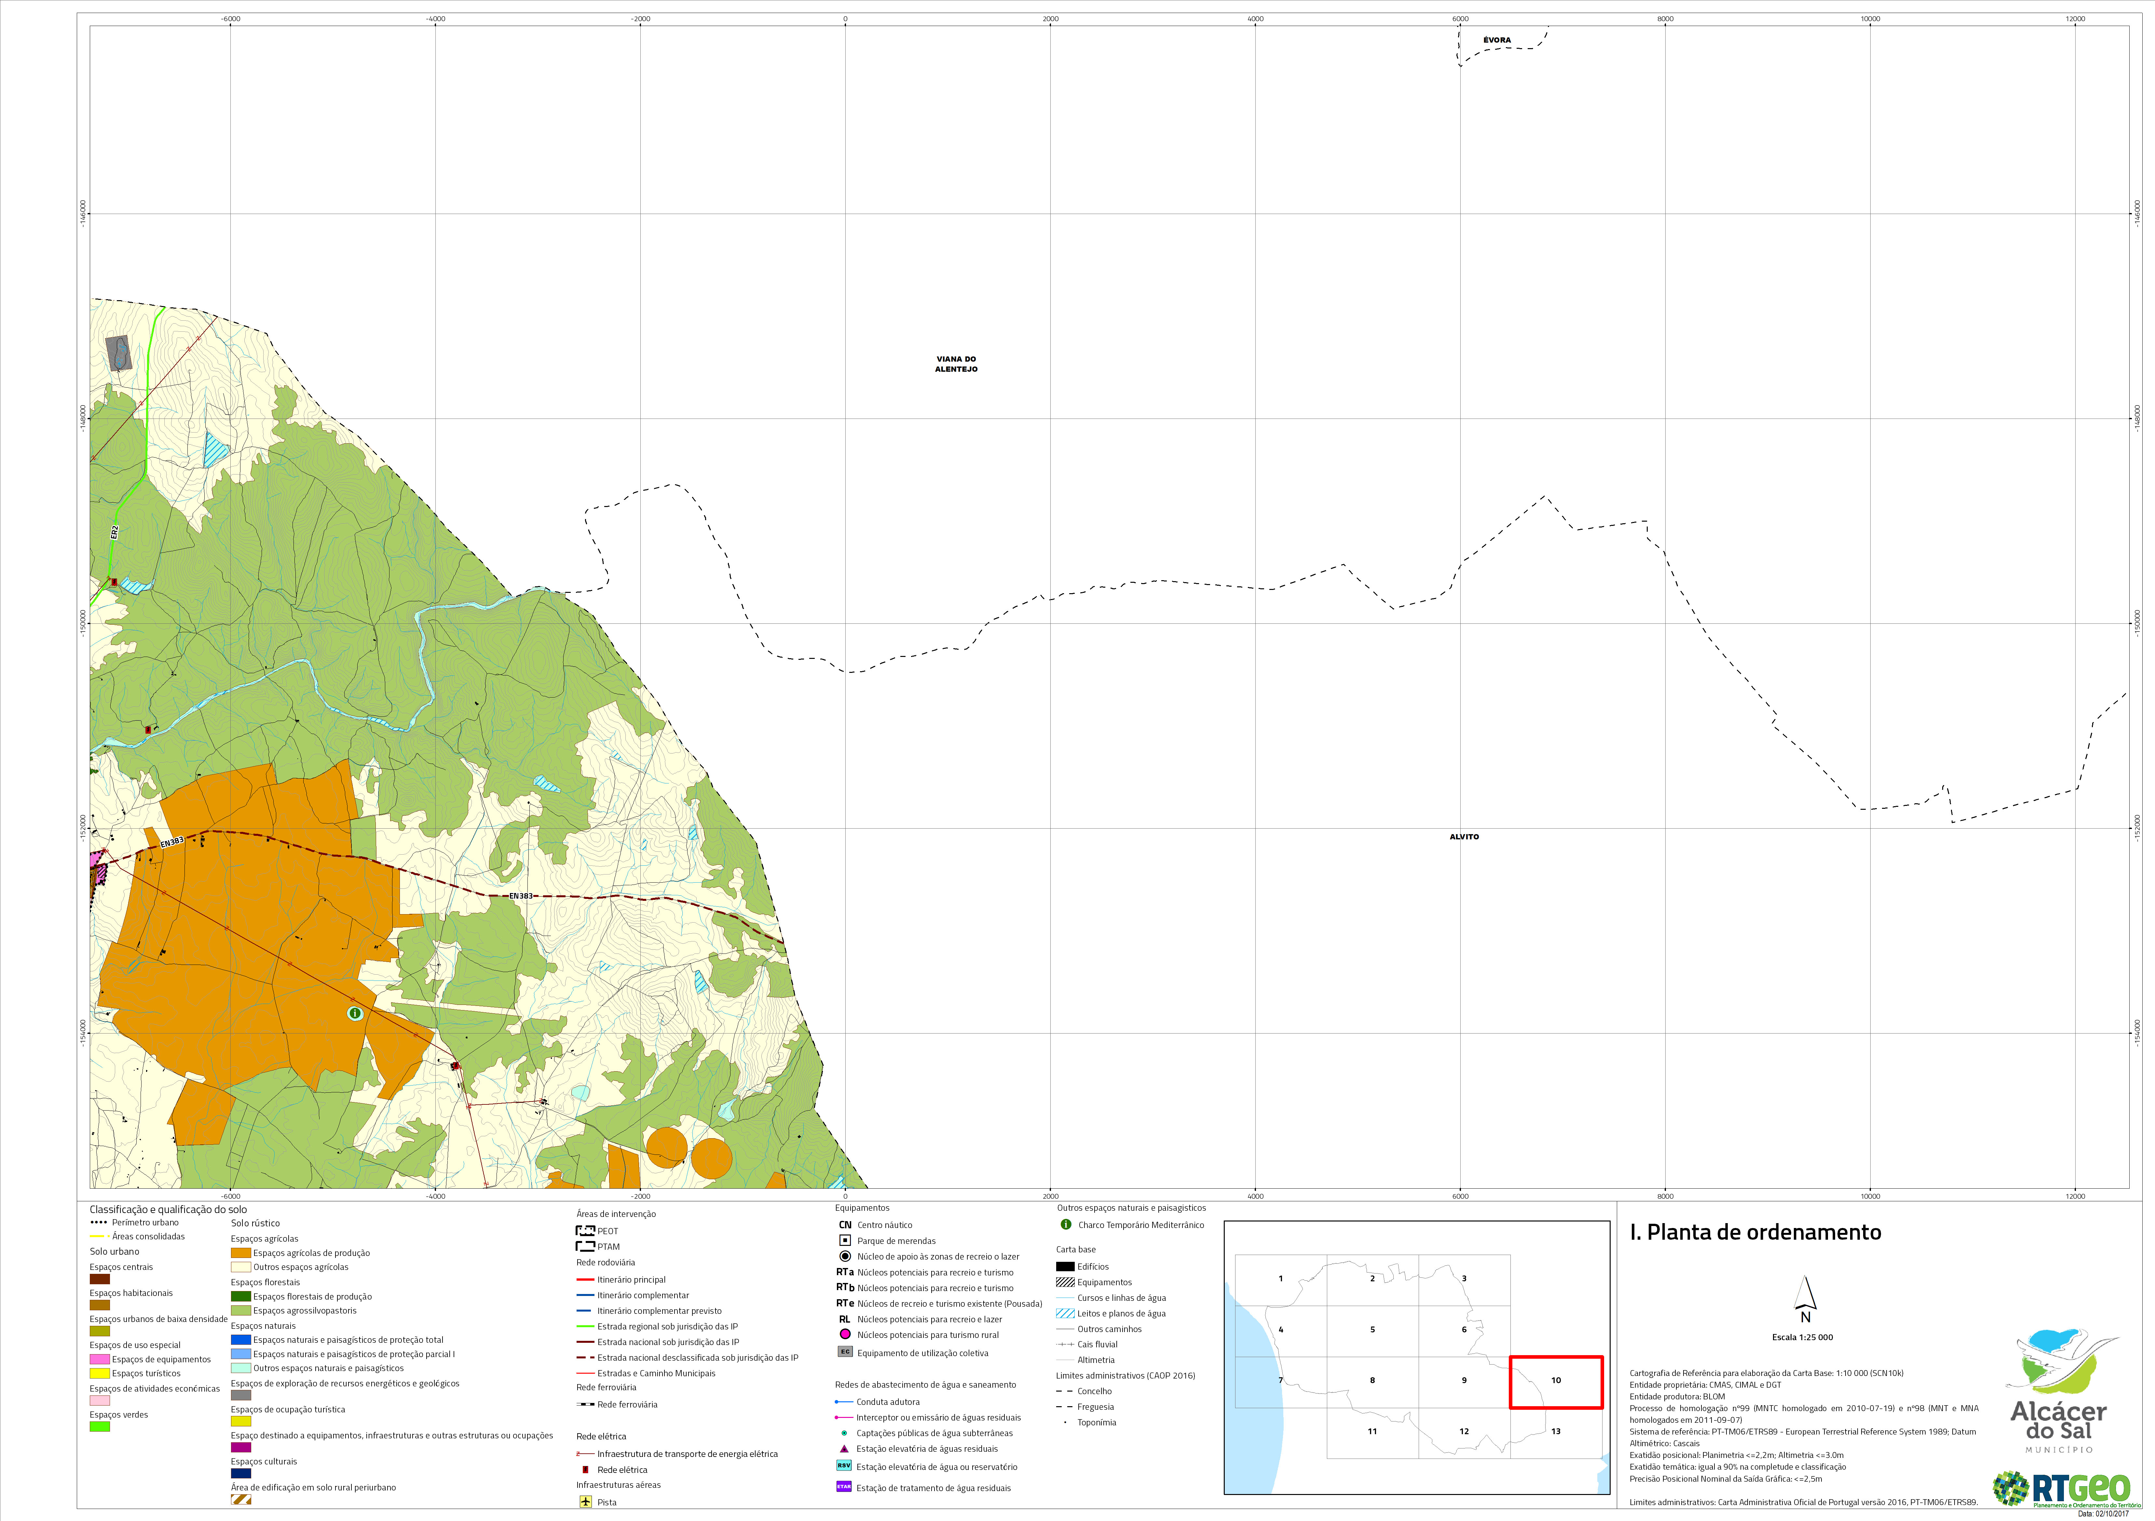Pick the Outros espaços naturais e paisagísticos swatch

tap(241, 1368)
